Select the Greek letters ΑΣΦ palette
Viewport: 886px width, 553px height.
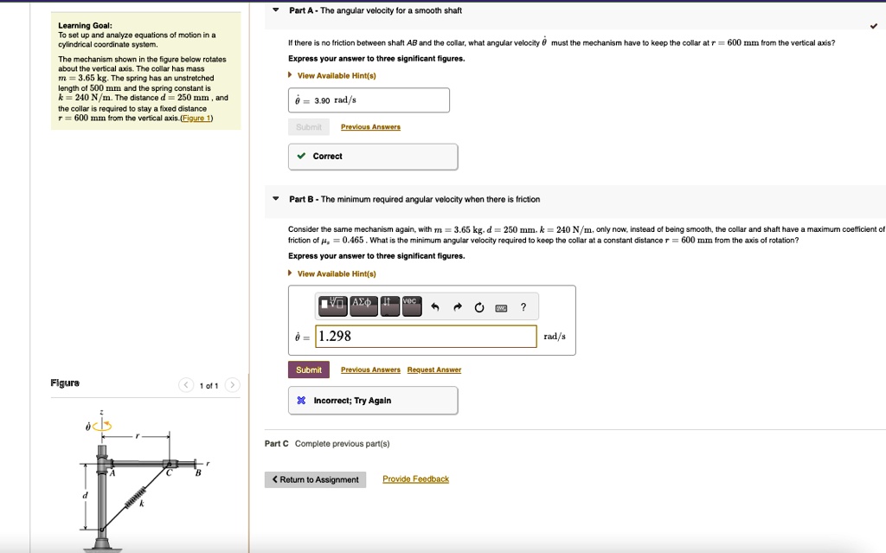coord(363,305)
